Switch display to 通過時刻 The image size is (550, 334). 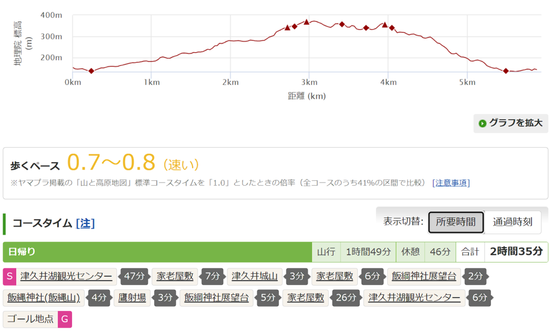[x=512, y=222]
